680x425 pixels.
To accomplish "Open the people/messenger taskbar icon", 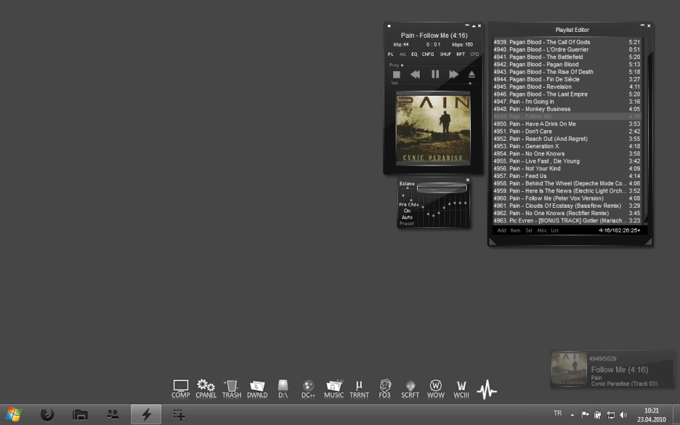I will tap(113, 414).
